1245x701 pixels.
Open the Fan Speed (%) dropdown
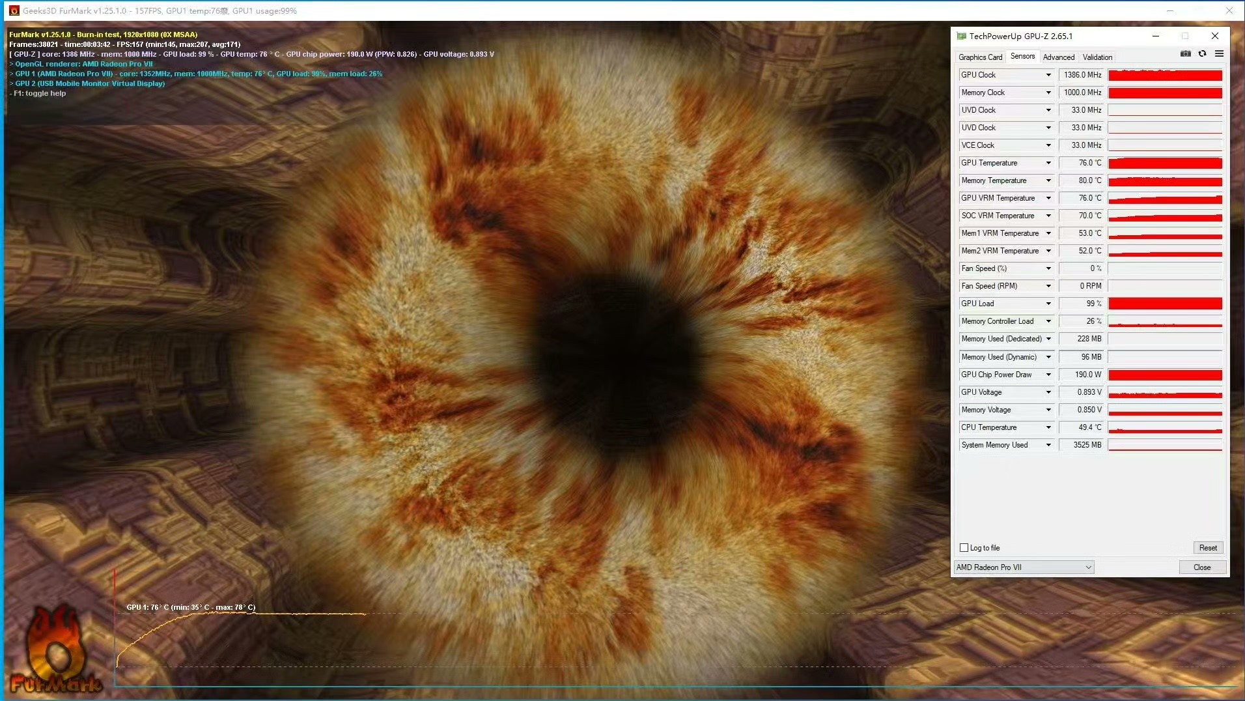click(x=1048, y=268)
